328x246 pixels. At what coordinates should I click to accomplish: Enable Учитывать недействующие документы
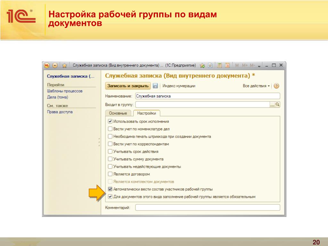click(110, 166)
